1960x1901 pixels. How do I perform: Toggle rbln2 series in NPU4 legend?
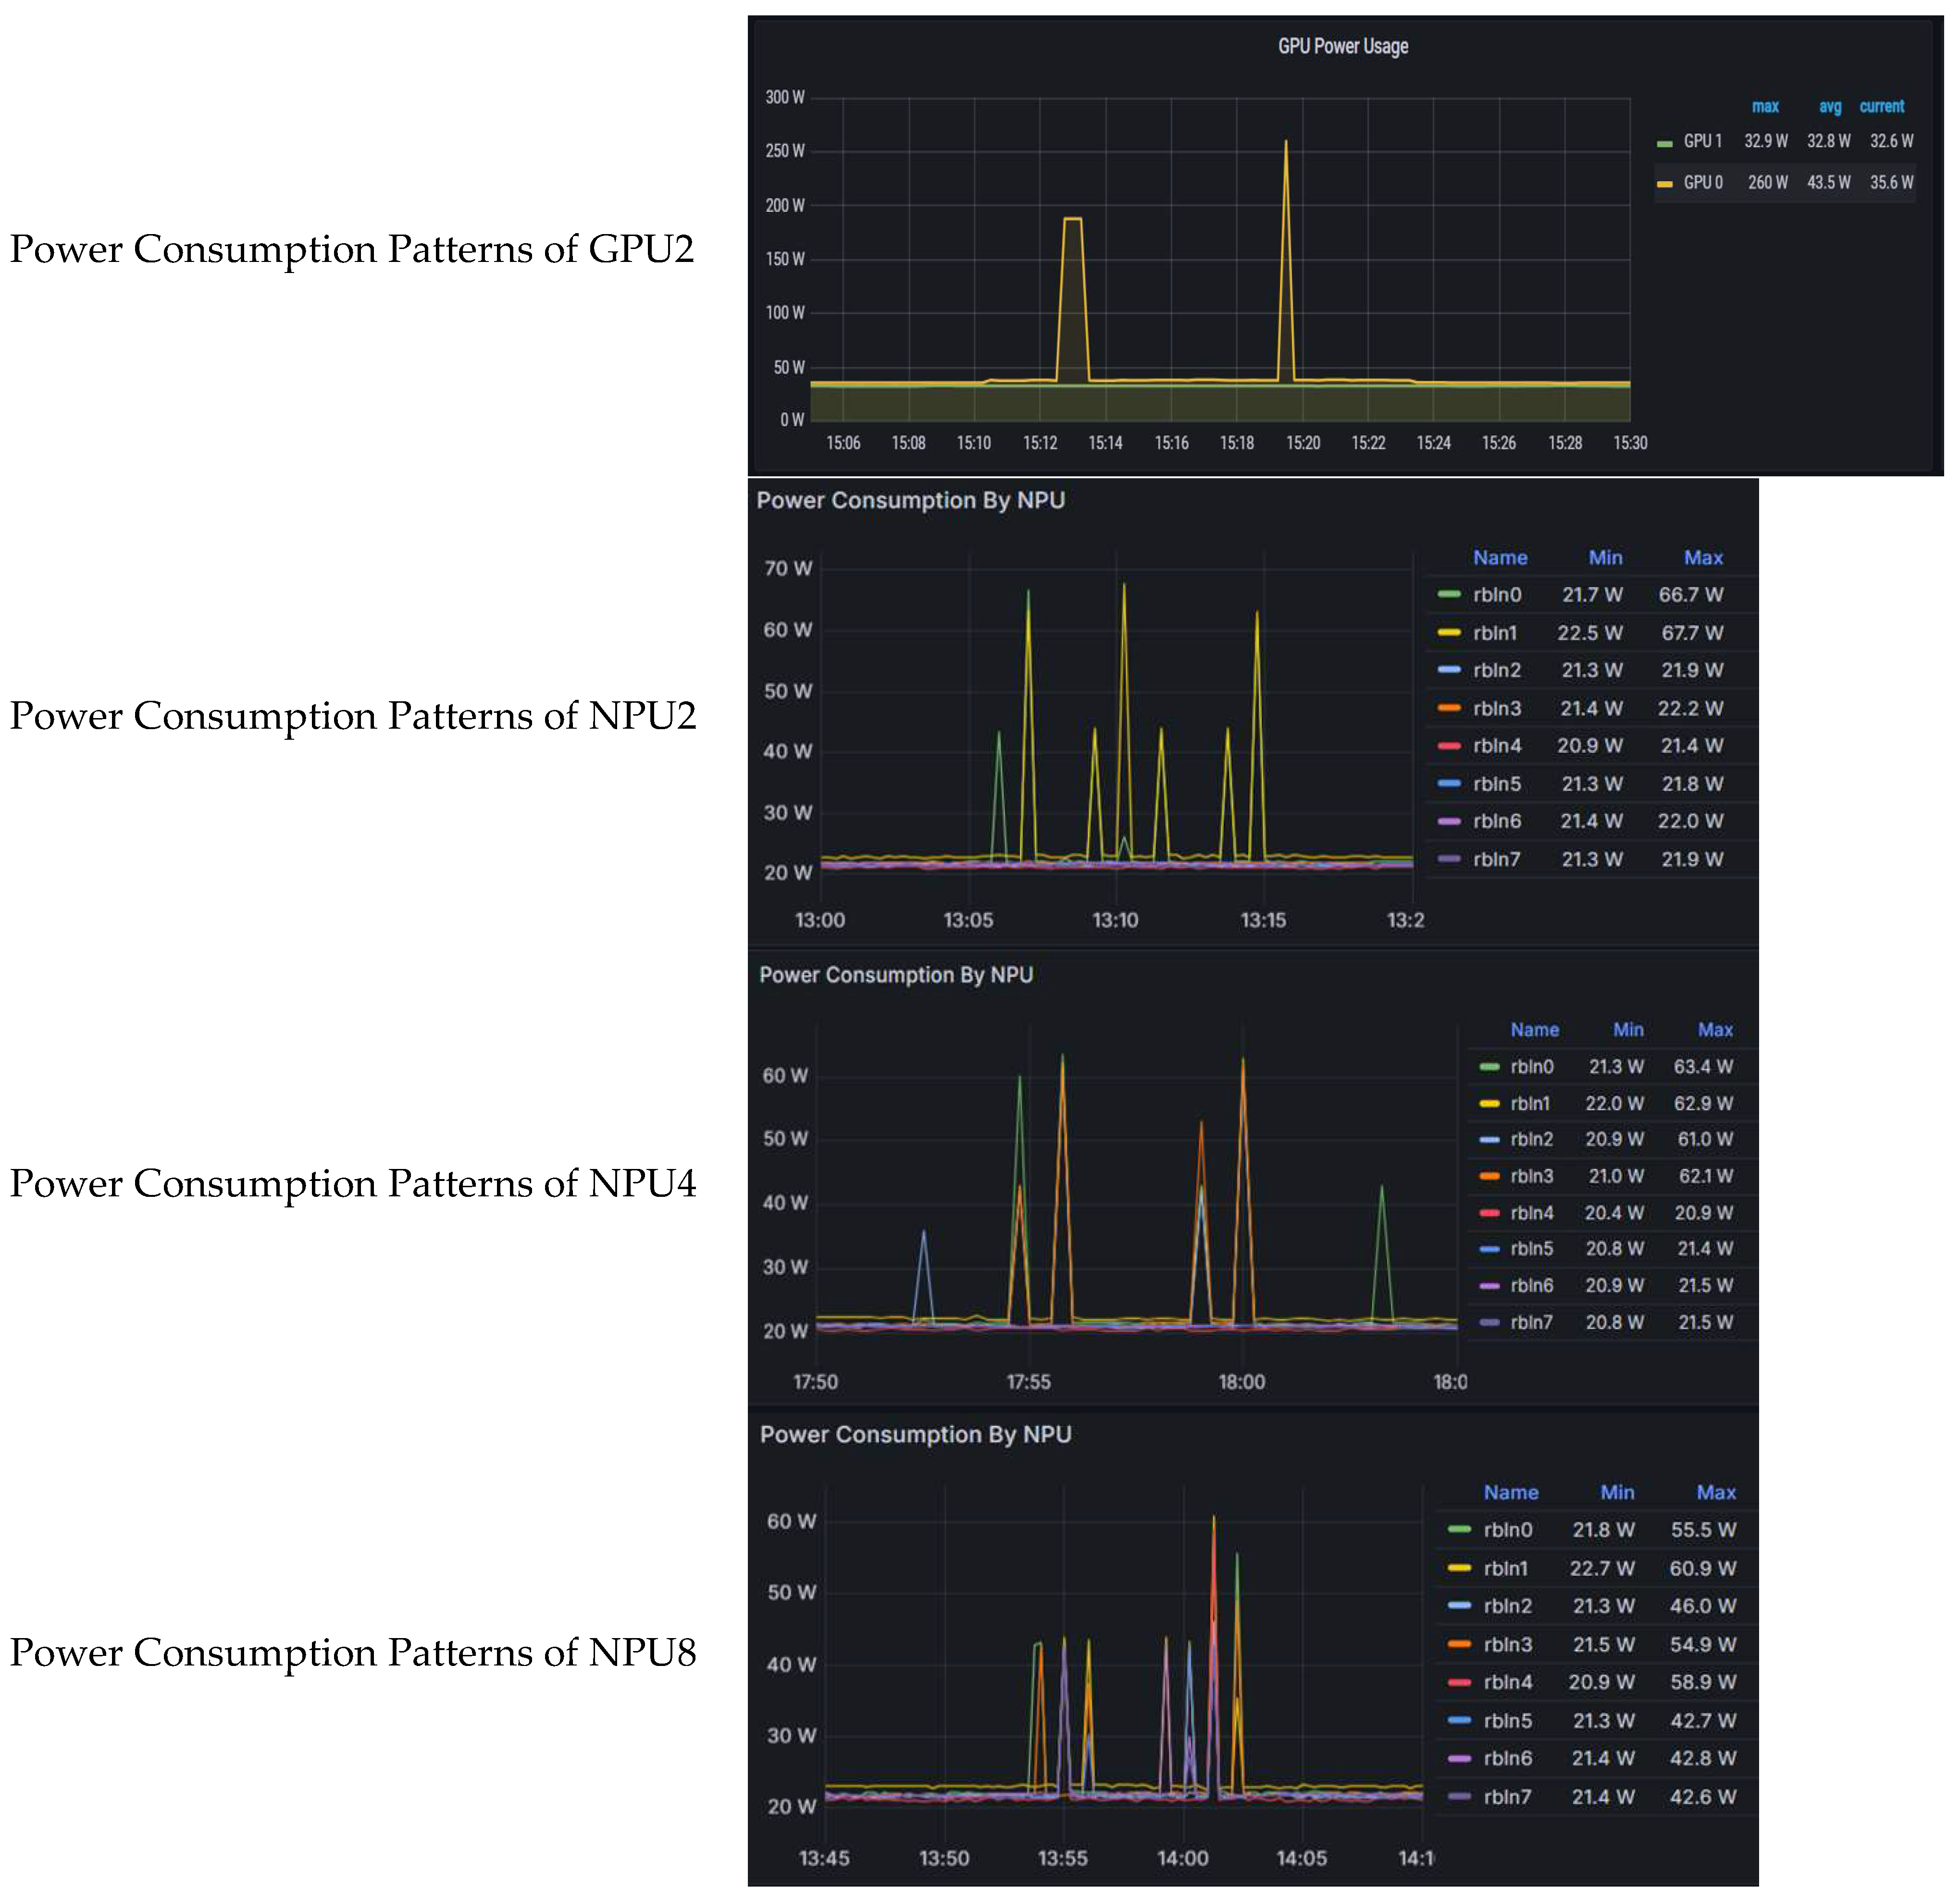coord(1531,1140)
